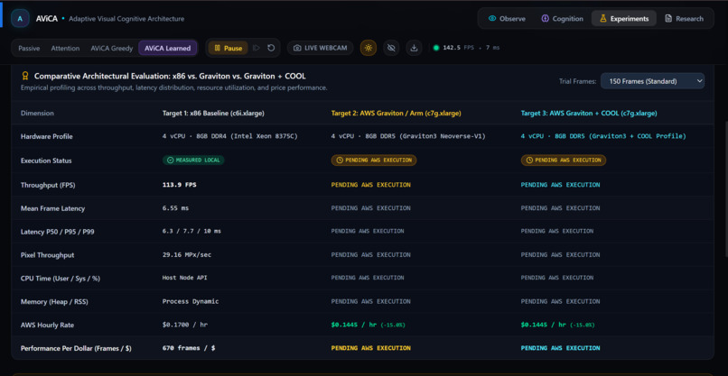Screen dimensions: 728x376
Task: Click the Graviton3 + COOL Profile text
Action: 603,136
